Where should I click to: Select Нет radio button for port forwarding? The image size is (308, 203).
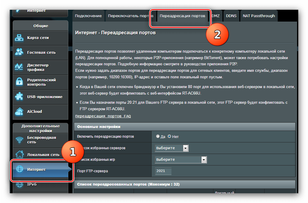click(169, 137)
